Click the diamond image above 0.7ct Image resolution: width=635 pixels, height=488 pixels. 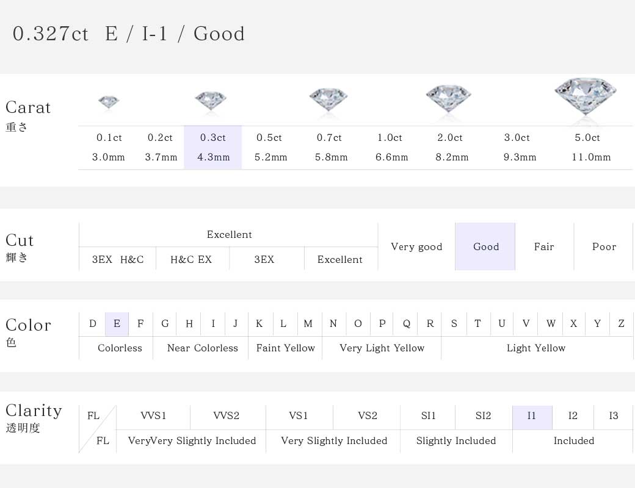pos(328,99)
